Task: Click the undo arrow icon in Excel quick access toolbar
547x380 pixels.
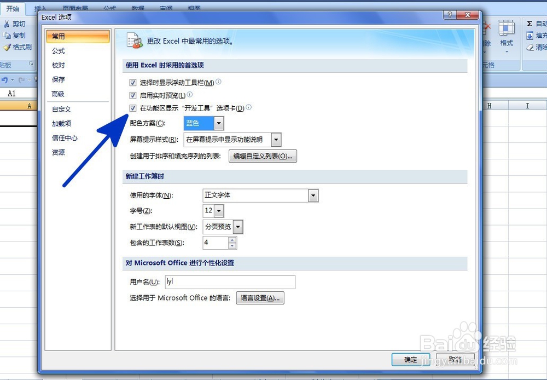Action: 4,80
